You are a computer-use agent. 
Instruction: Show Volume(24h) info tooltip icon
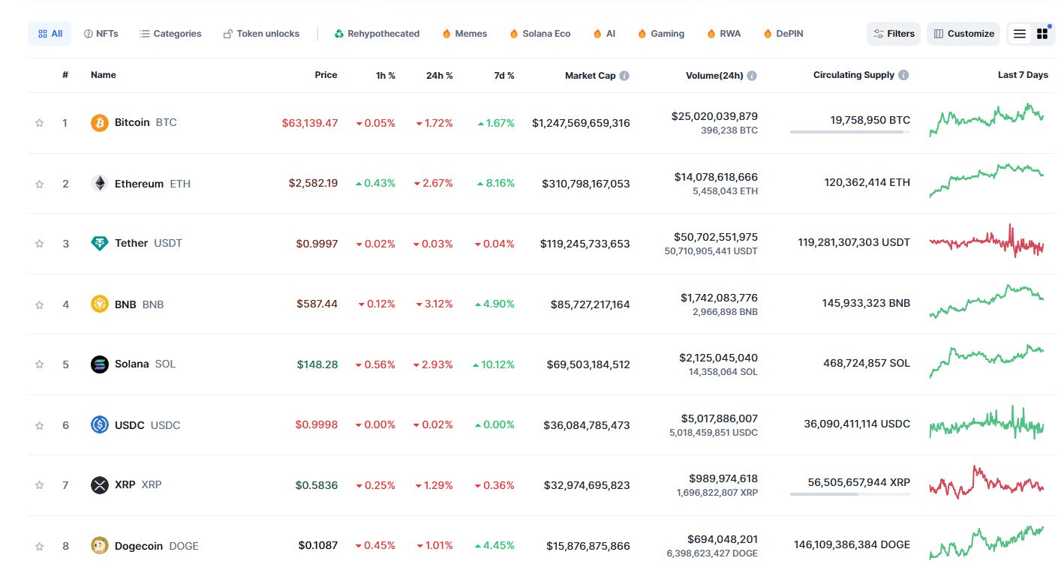click(x=752, y=76)
